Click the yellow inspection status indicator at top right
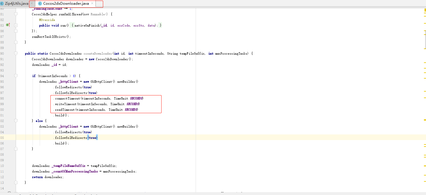This screenshot has height=195, width=426. point(425,10)
